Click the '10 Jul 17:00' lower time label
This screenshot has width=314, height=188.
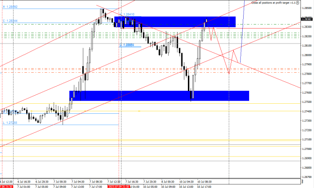click(204, 186)
